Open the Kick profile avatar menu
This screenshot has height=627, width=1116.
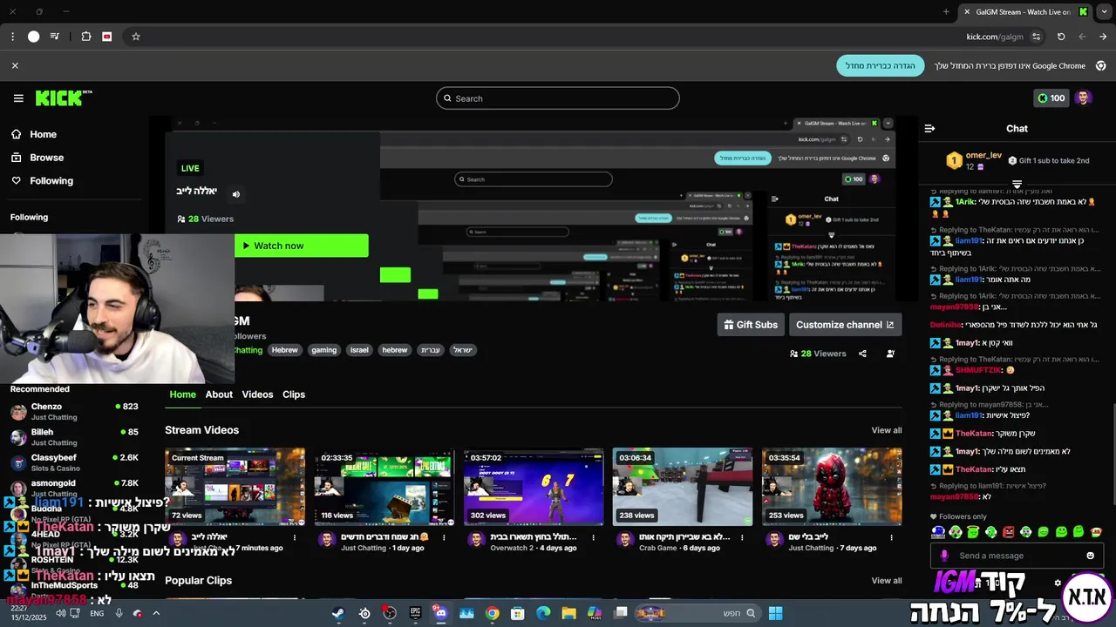point(1083,98)
